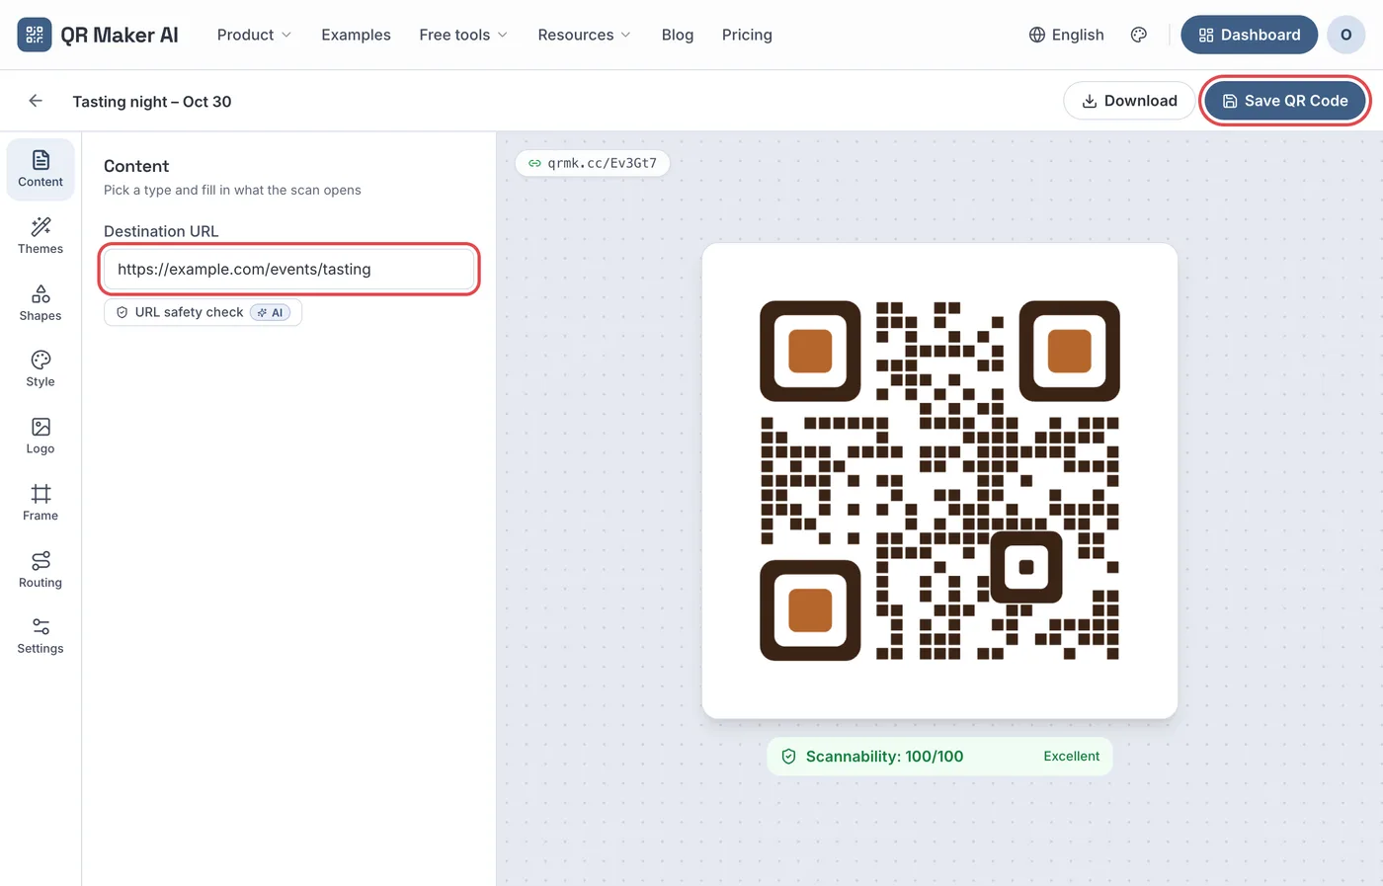
Task: Change language from English
Action: tap(1067, 35)
